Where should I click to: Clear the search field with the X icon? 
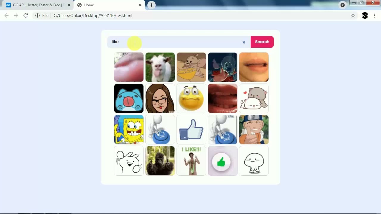[244, 42]
